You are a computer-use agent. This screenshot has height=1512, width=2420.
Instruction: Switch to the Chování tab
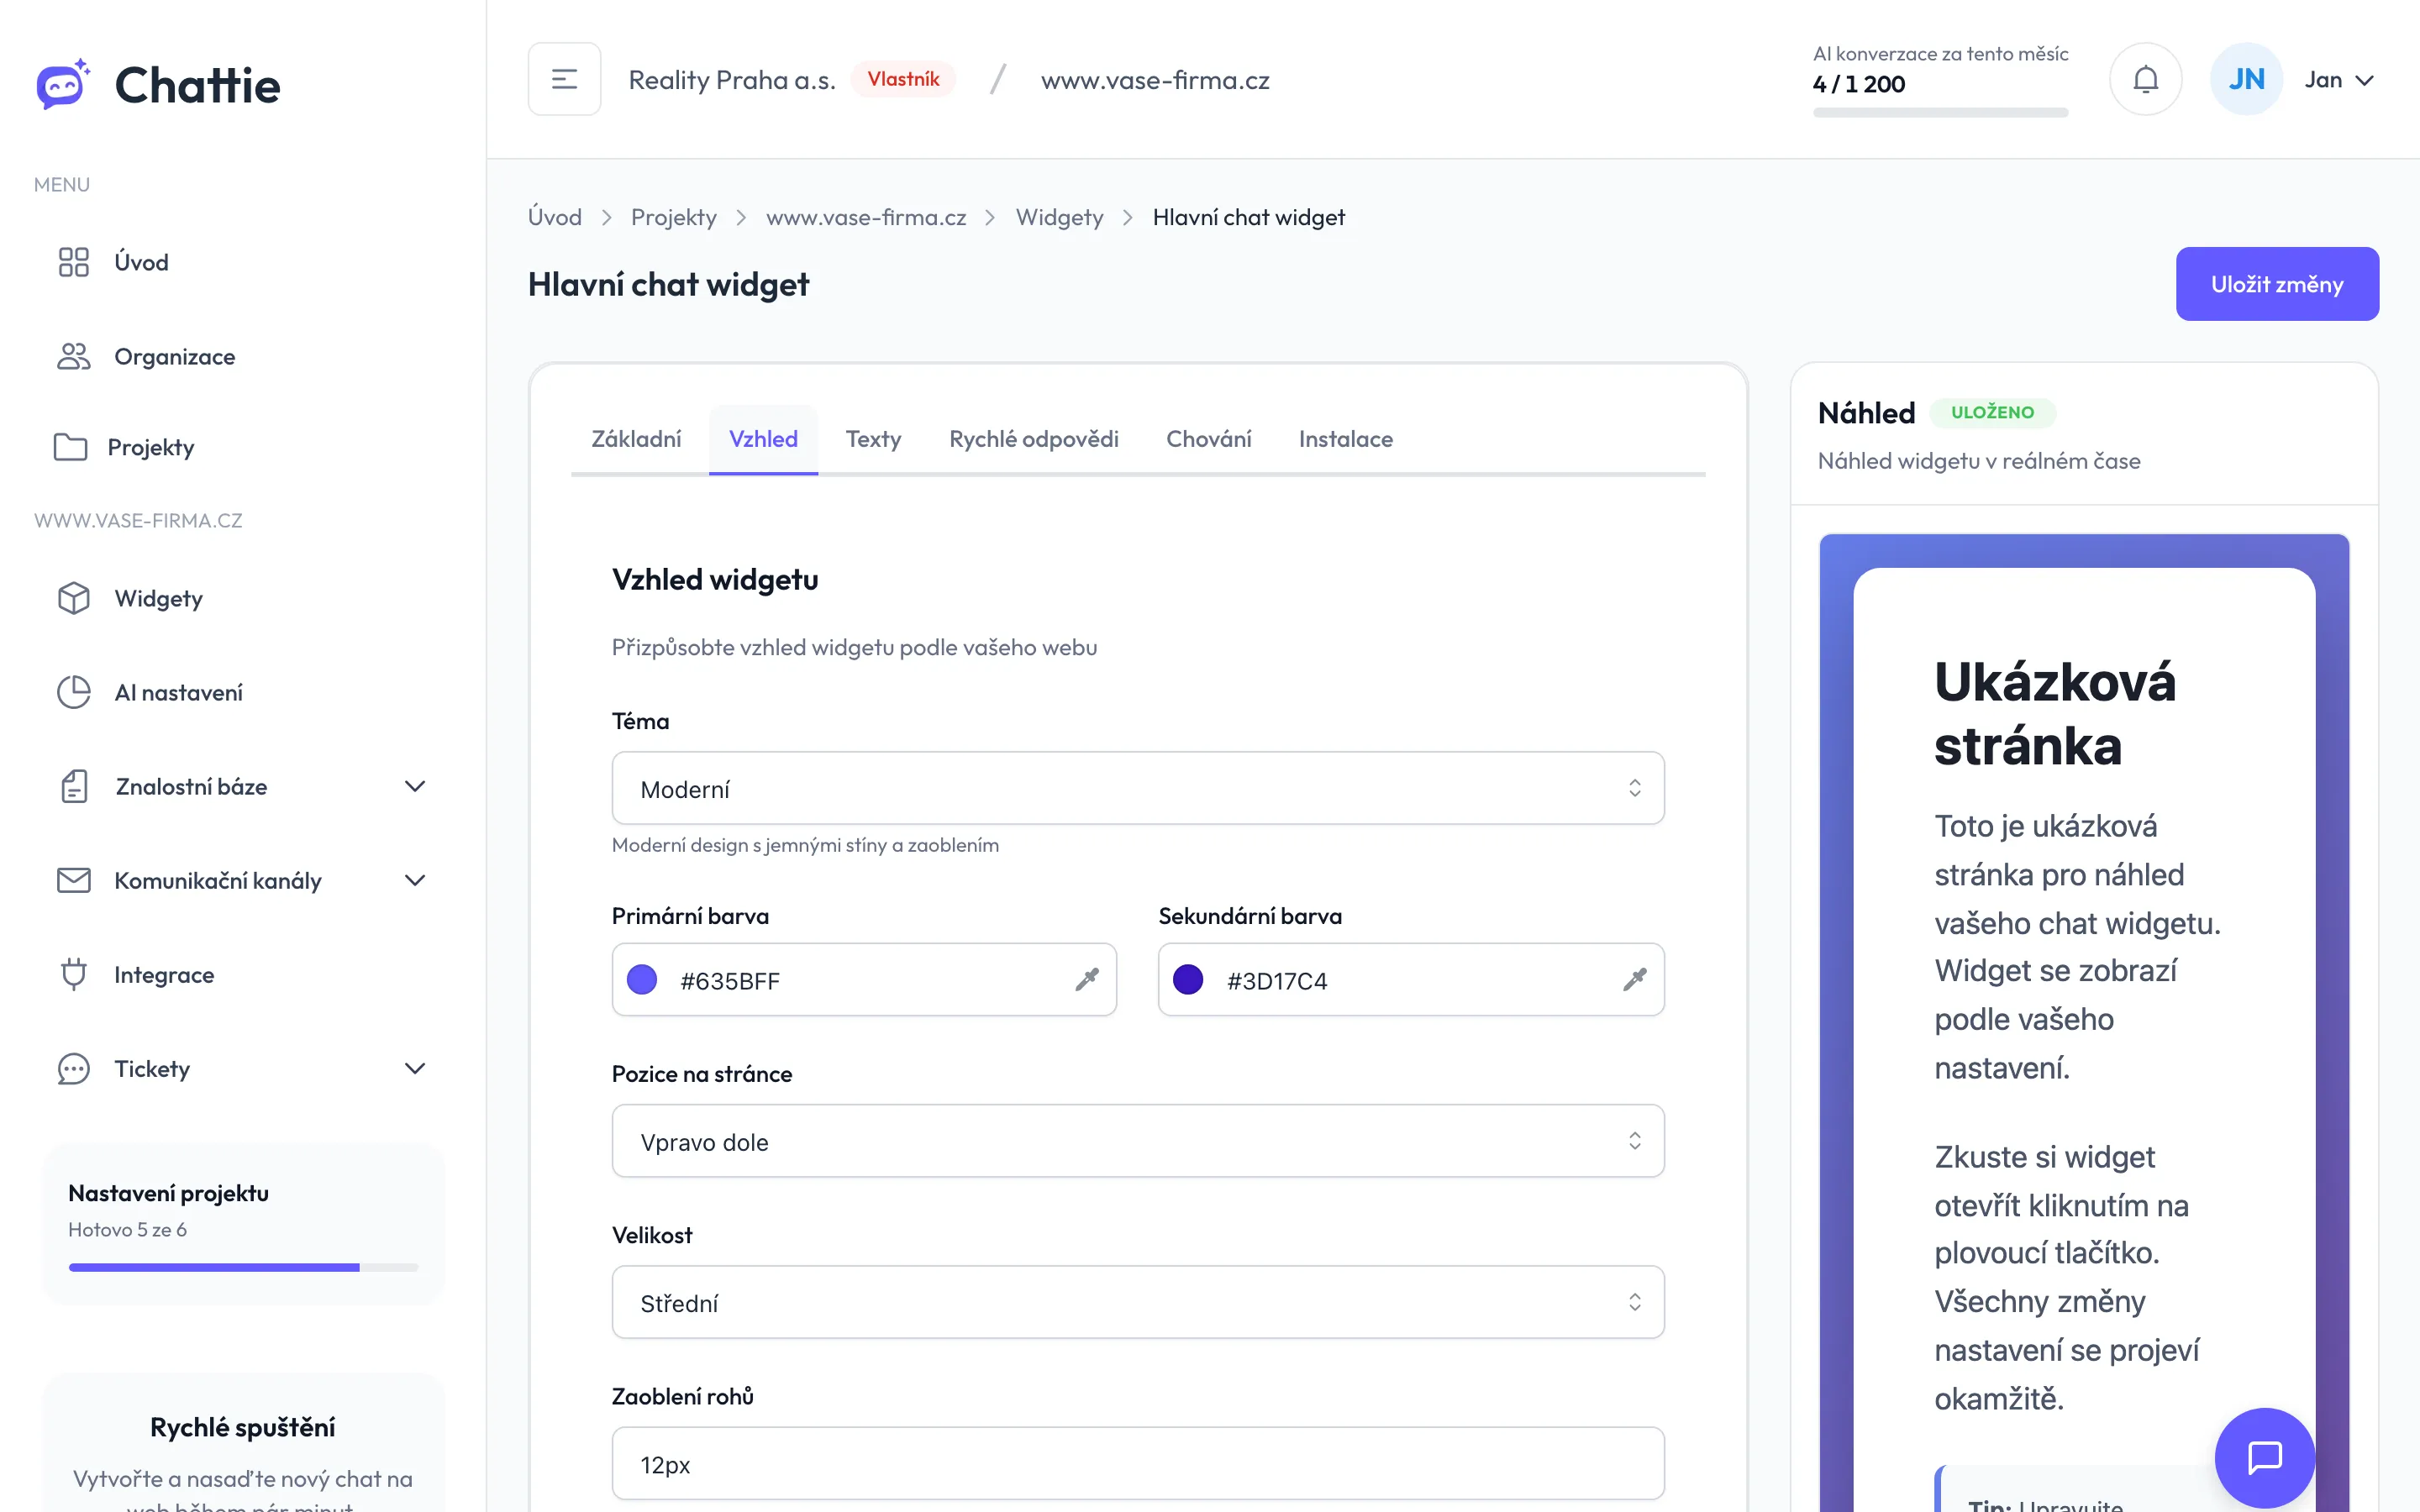1208,439
